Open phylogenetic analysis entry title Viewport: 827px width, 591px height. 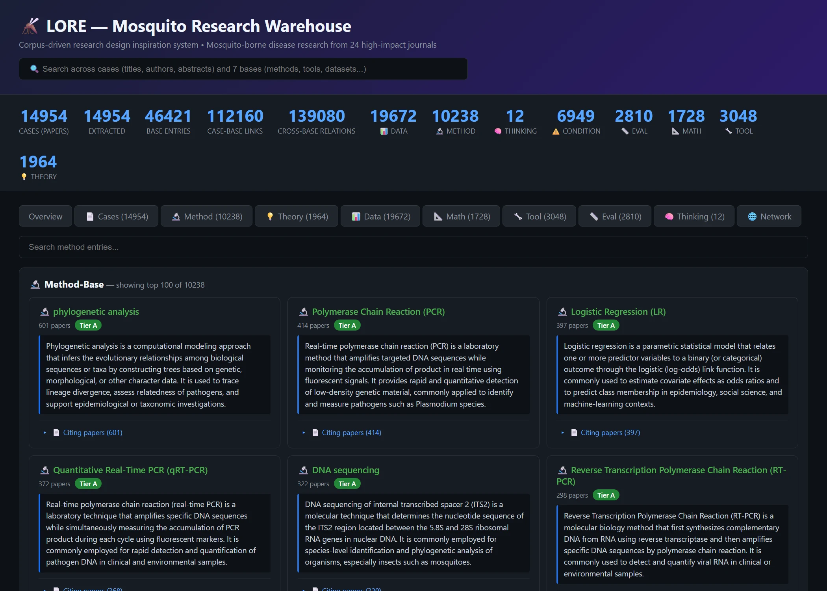[x=96, y=312]
